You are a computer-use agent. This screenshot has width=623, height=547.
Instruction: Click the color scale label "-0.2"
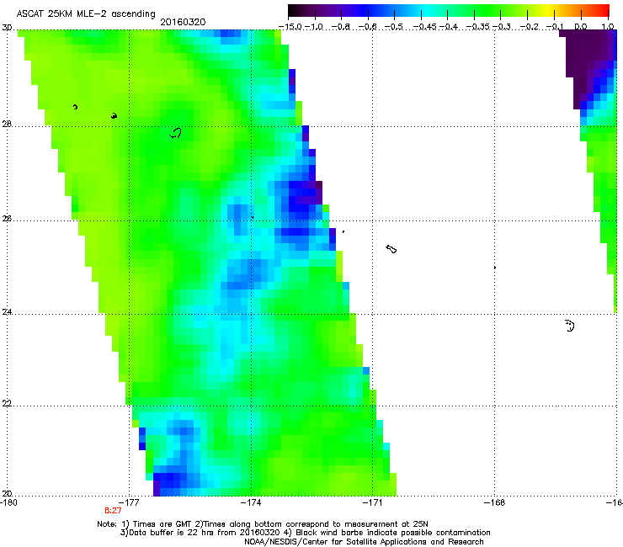point(528,27)
